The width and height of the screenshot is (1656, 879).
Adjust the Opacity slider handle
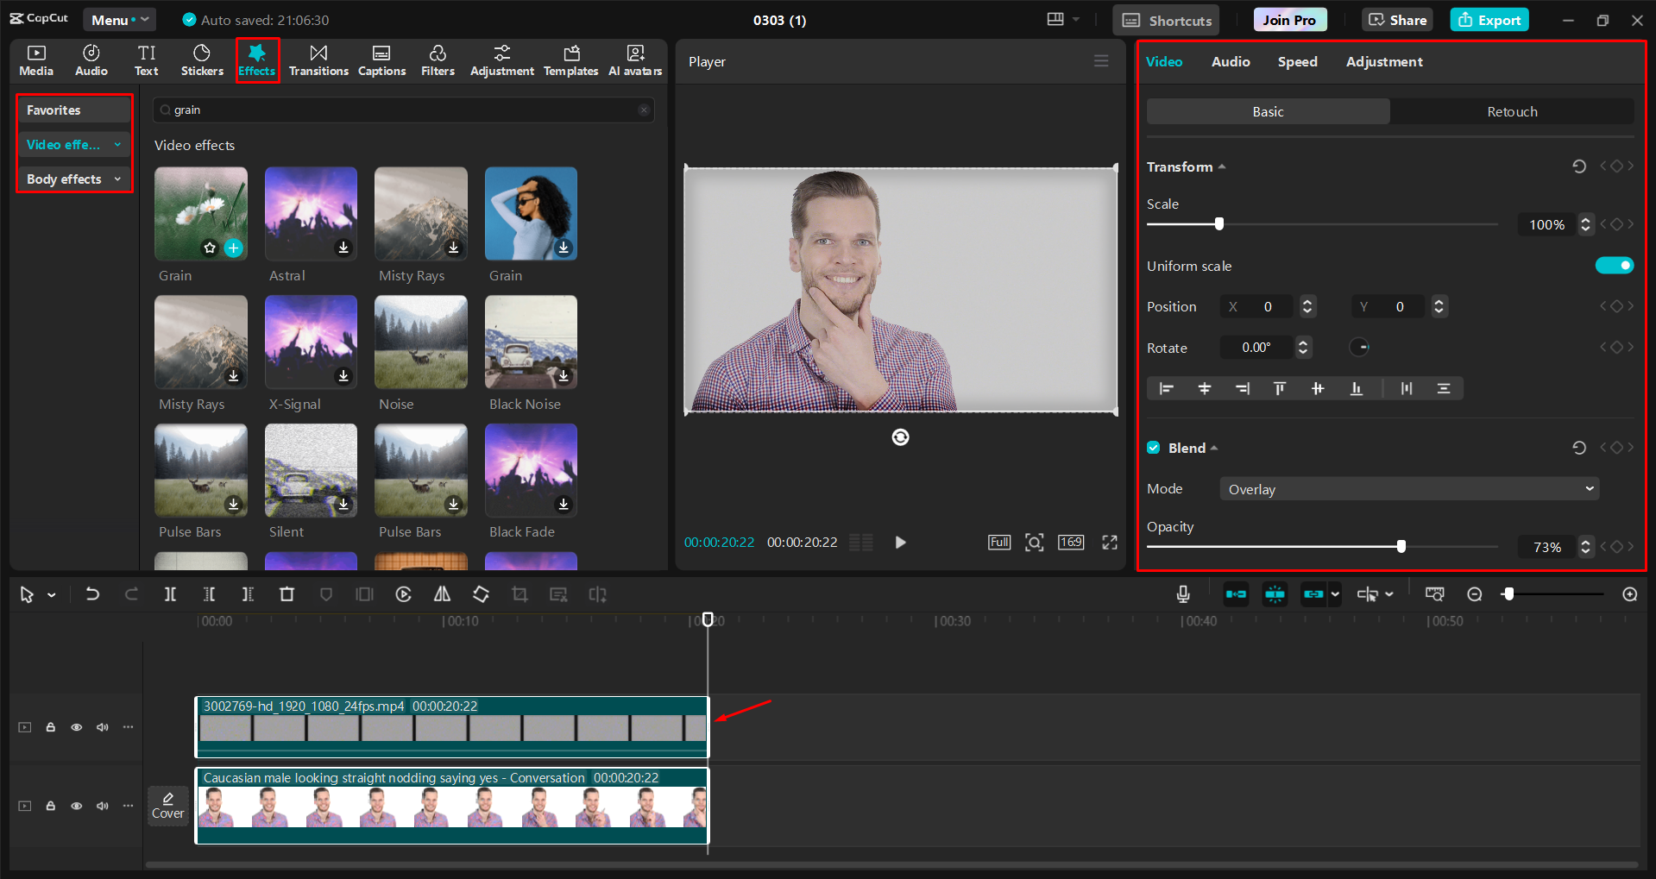[1401, 545]
